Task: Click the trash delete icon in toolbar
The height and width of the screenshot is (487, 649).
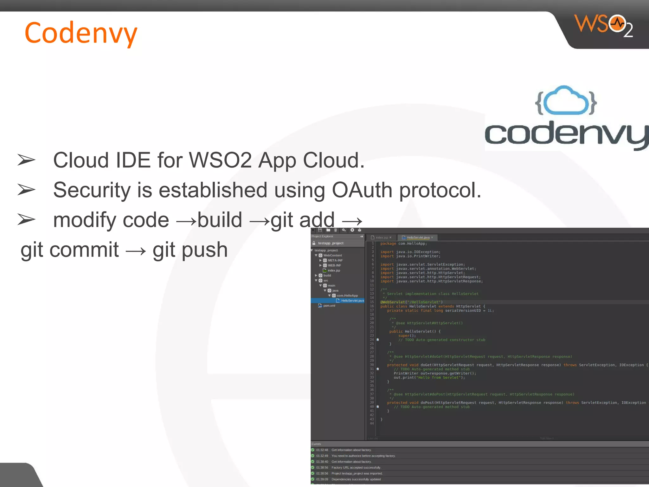Action: [x=336, y=230]
